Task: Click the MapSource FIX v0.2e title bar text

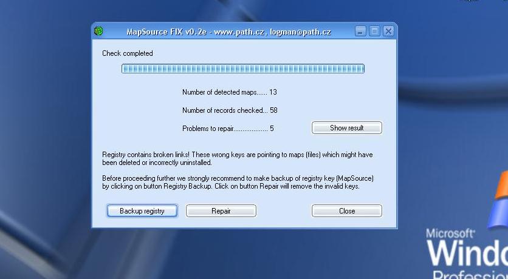Action: point(228,32)
